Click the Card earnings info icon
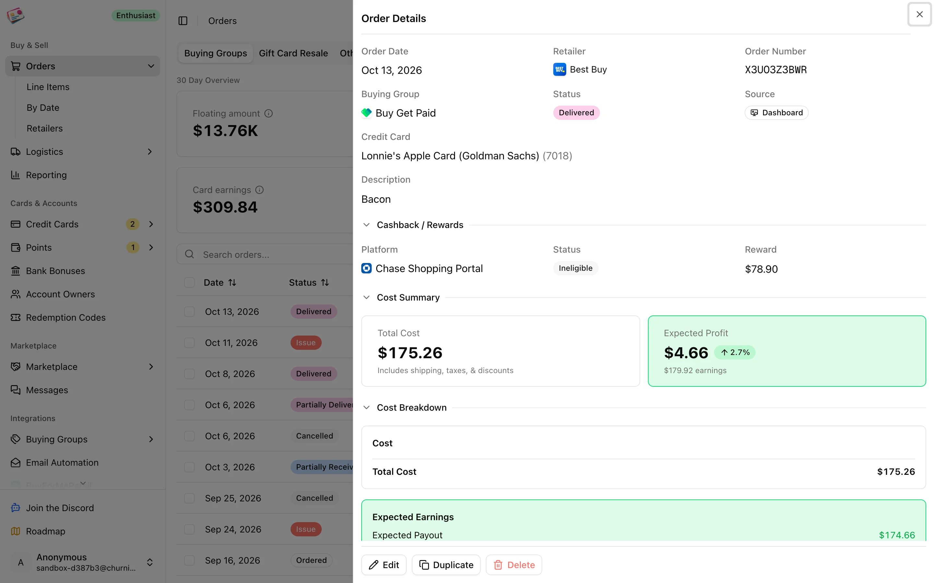The width and height of the screenshot is (934, 583). click(x=259, y=190)
